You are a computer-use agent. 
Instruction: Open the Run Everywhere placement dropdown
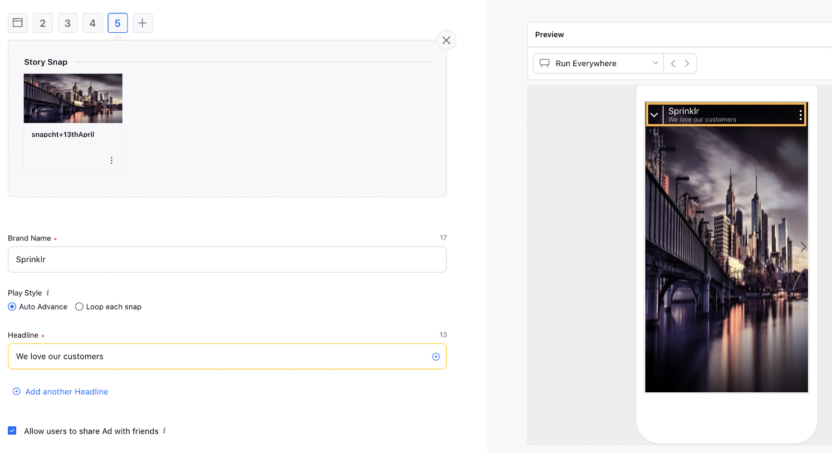click(x=598, y=63)
